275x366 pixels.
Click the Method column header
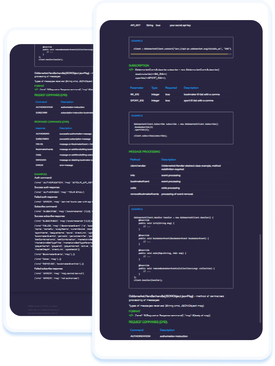pyautogui.click(x=135, y=160)
